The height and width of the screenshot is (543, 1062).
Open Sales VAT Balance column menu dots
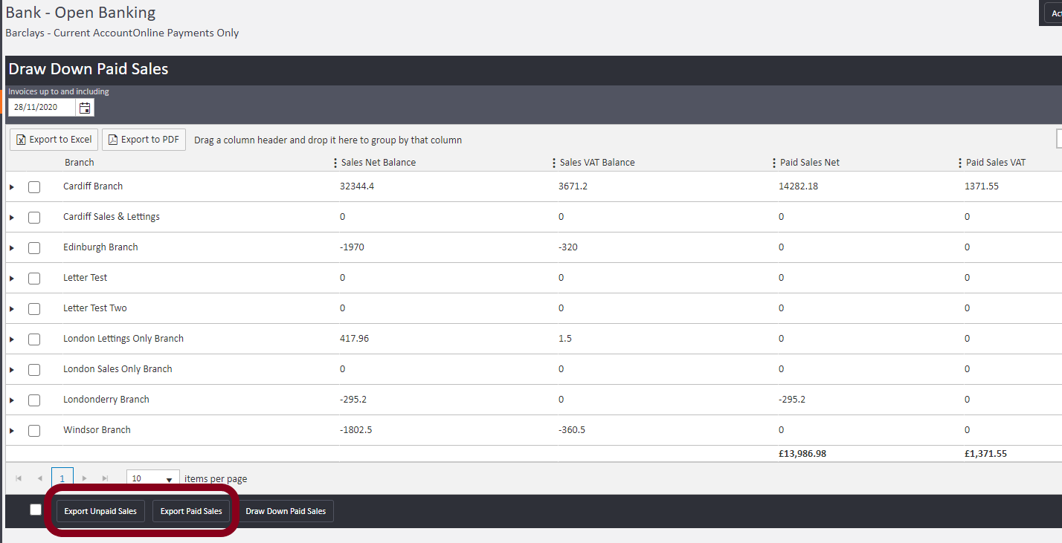[554, 163]
